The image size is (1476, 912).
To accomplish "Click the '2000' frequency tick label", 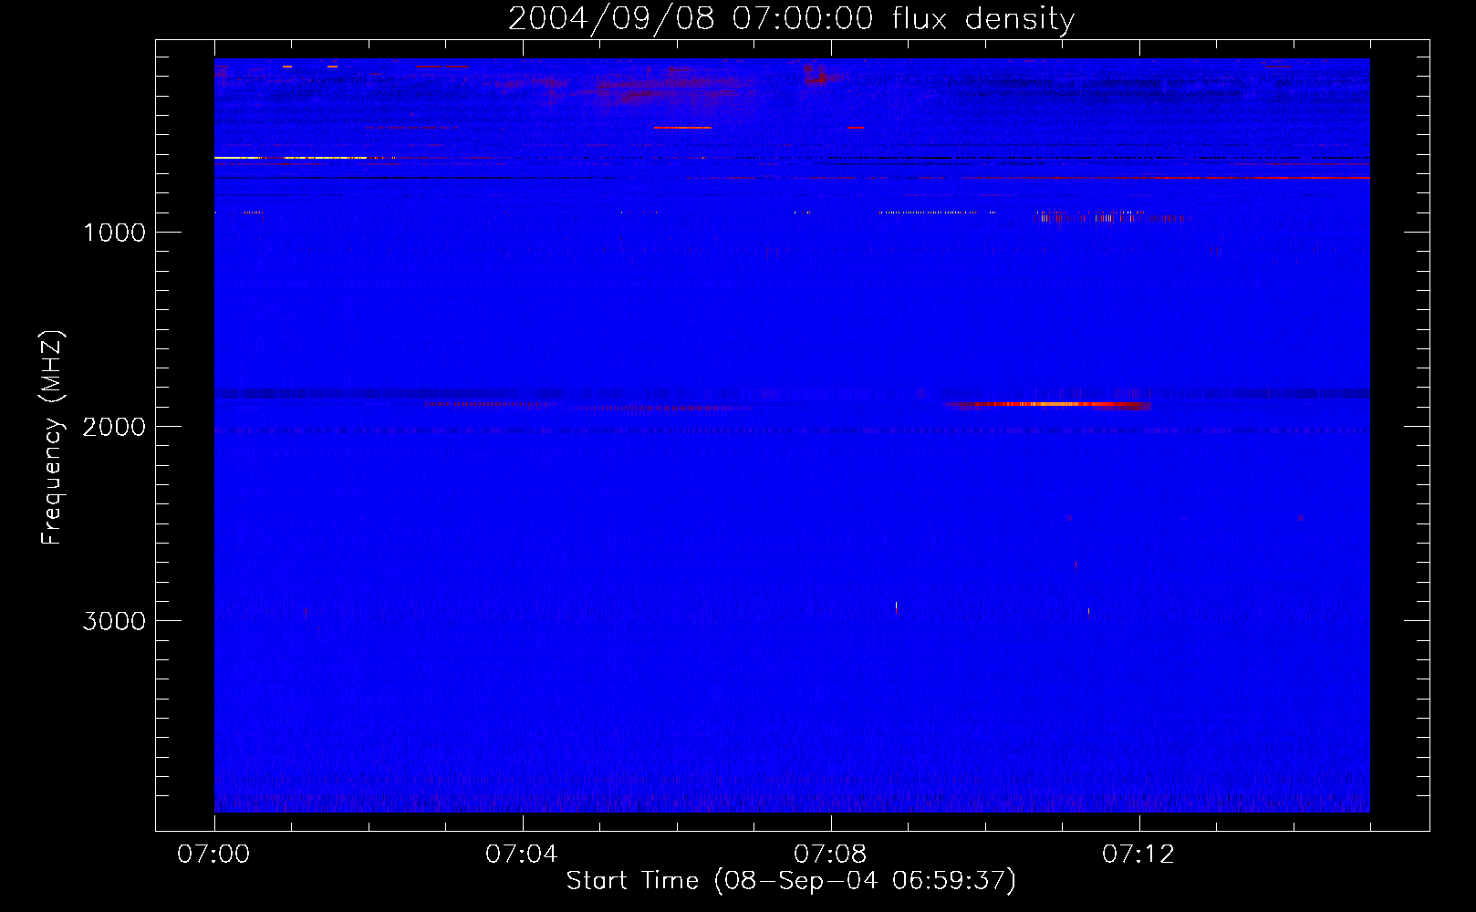I will 114,427.
